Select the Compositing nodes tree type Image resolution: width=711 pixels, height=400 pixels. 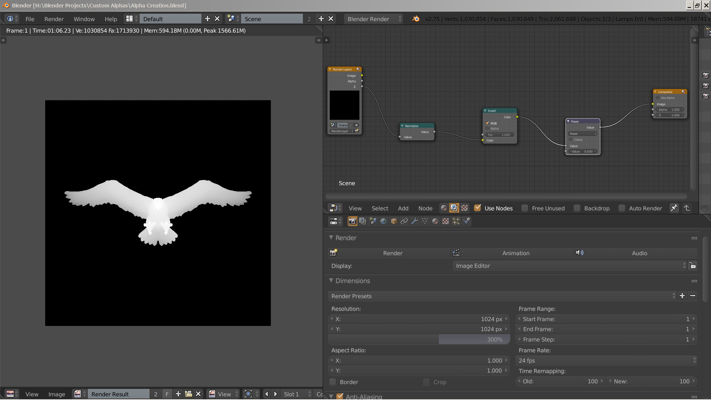(454, 208)
